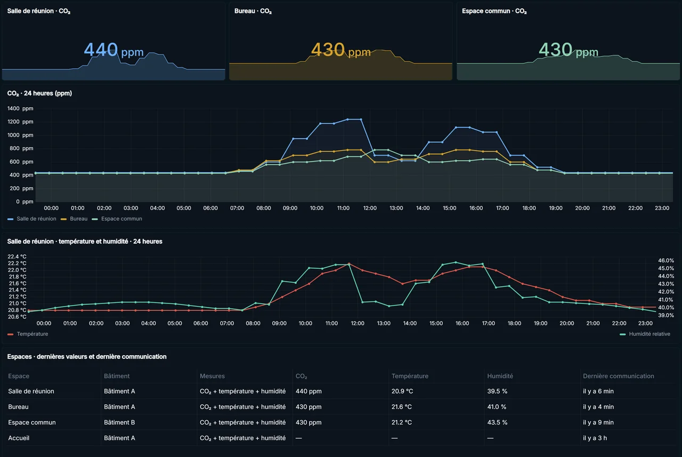This screenshot has height=457, width=682.
Task: Click the 'il y a 6 min' cell
Action: tap(598, 391)
